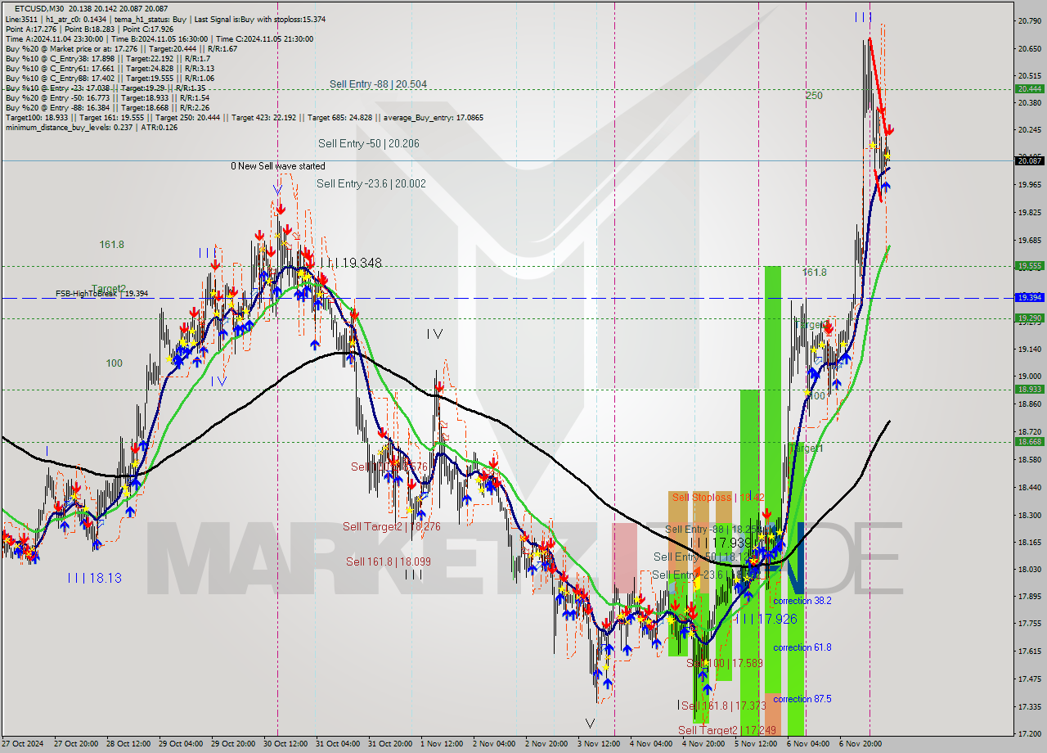Click the '2 Nov 20:00' time axis label
Screen dimensions: 1047x753
coord(547,744)
